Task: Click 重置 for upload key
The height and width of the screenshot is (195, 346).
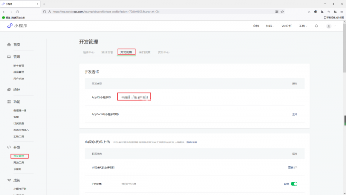Action: (291, 168)
